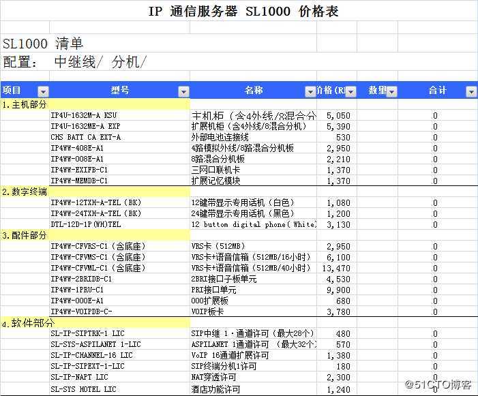Select section header 4.软件部分

[x=28, y=322]
